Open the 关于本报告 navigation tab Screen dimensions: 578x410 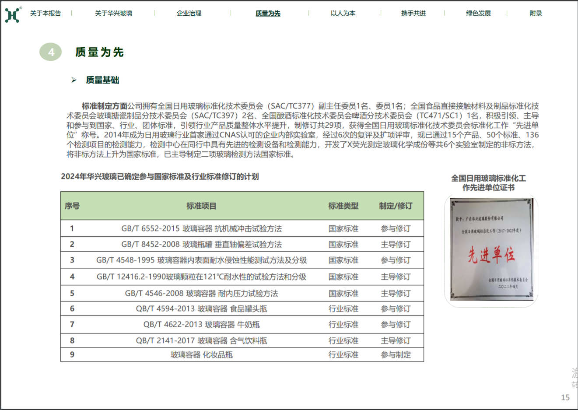click(x=46, y=14)
